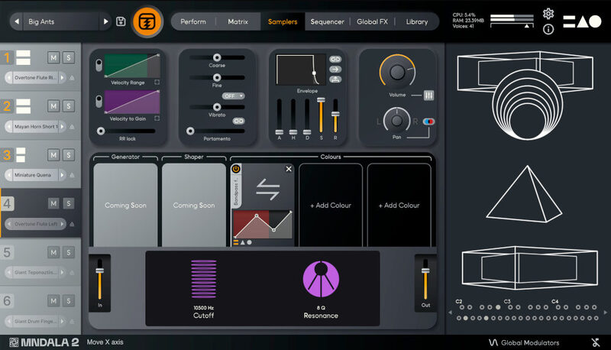This screenshot has height=350, width=611.
Task: Click the circle icon below Bandpass graph
Action: [x=250, y=242]
